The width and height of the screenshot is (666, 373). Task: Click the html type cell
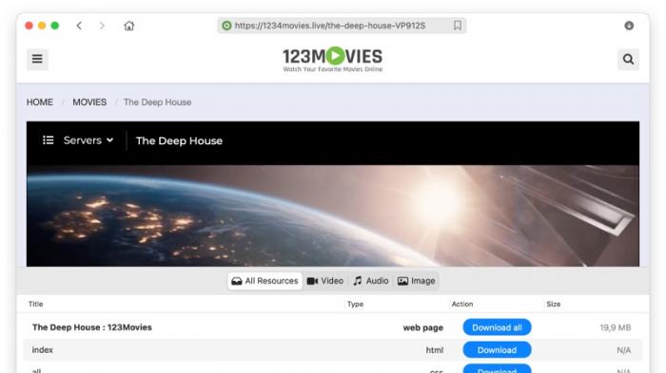pyautogui.click(x=435, y=350)
